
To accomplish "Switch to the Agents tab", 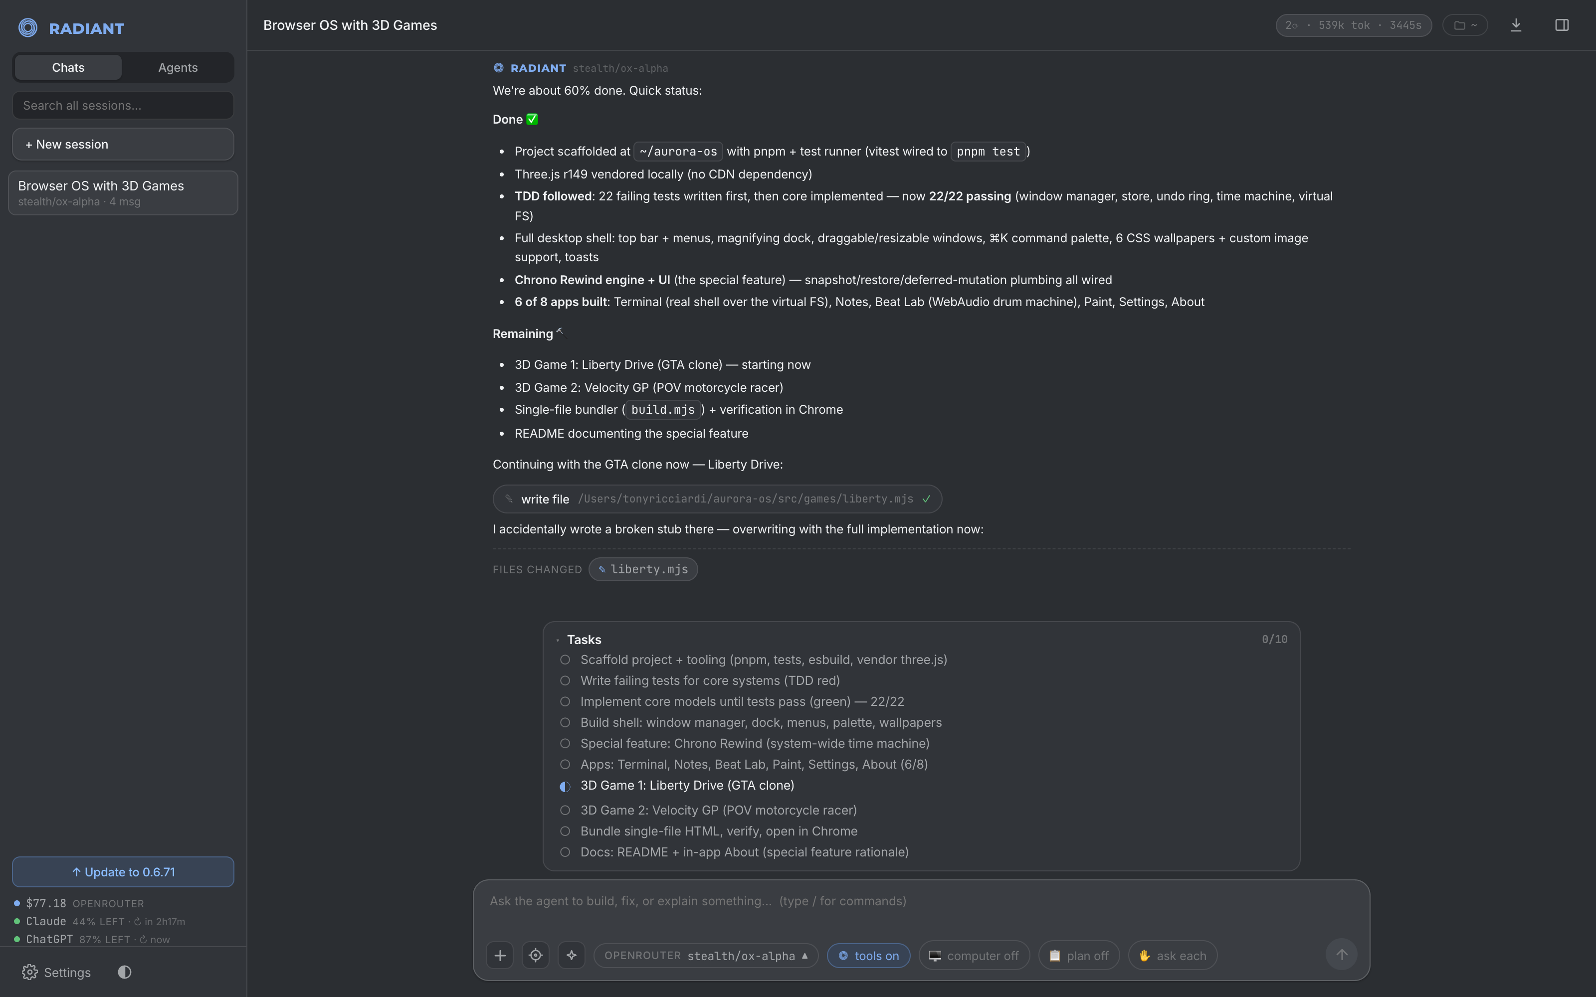I will pos(178,67).
